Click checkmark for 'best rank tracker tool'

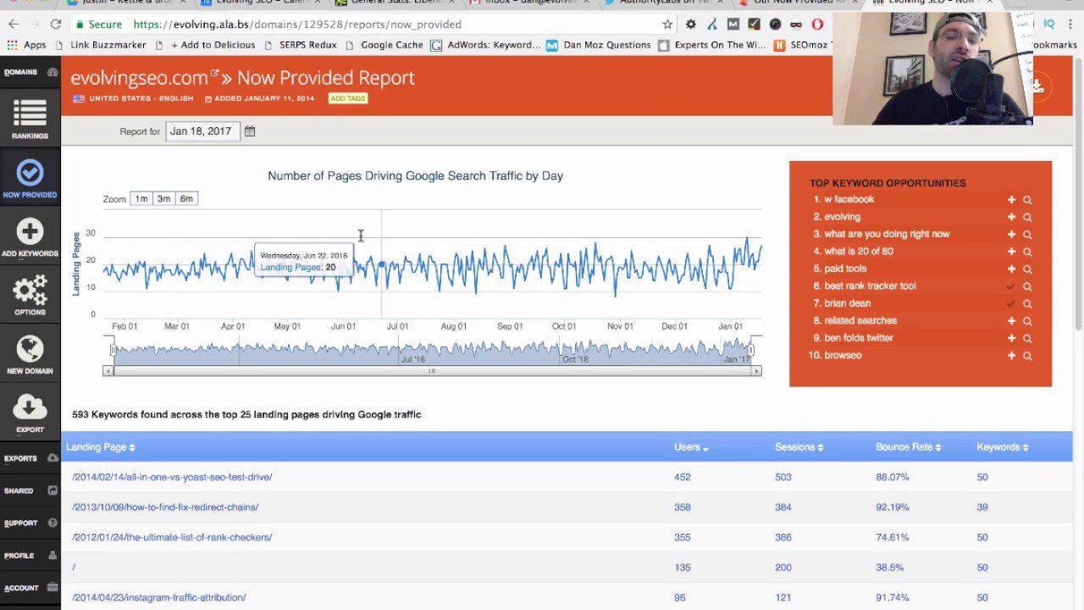click(1011, 286)
